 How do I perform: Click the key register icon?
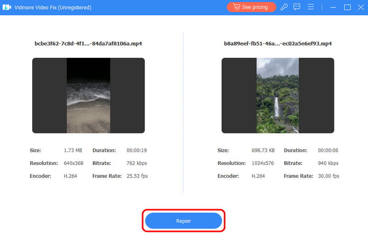tap(284, 7)
